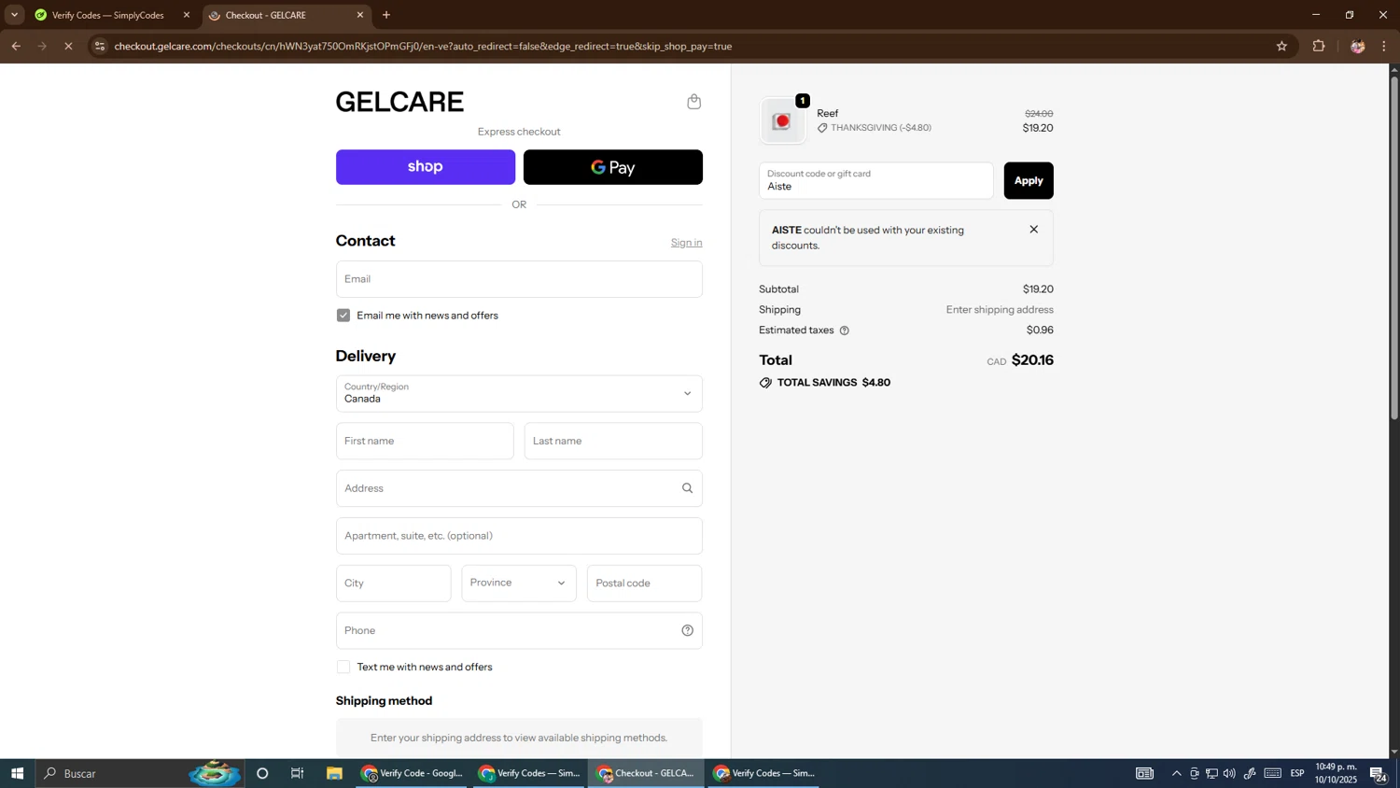
Task: Open Task View in taskbar
Action: coord(298,773)
